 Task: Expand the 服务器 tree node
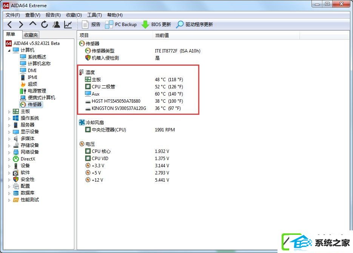coord(9,125)
